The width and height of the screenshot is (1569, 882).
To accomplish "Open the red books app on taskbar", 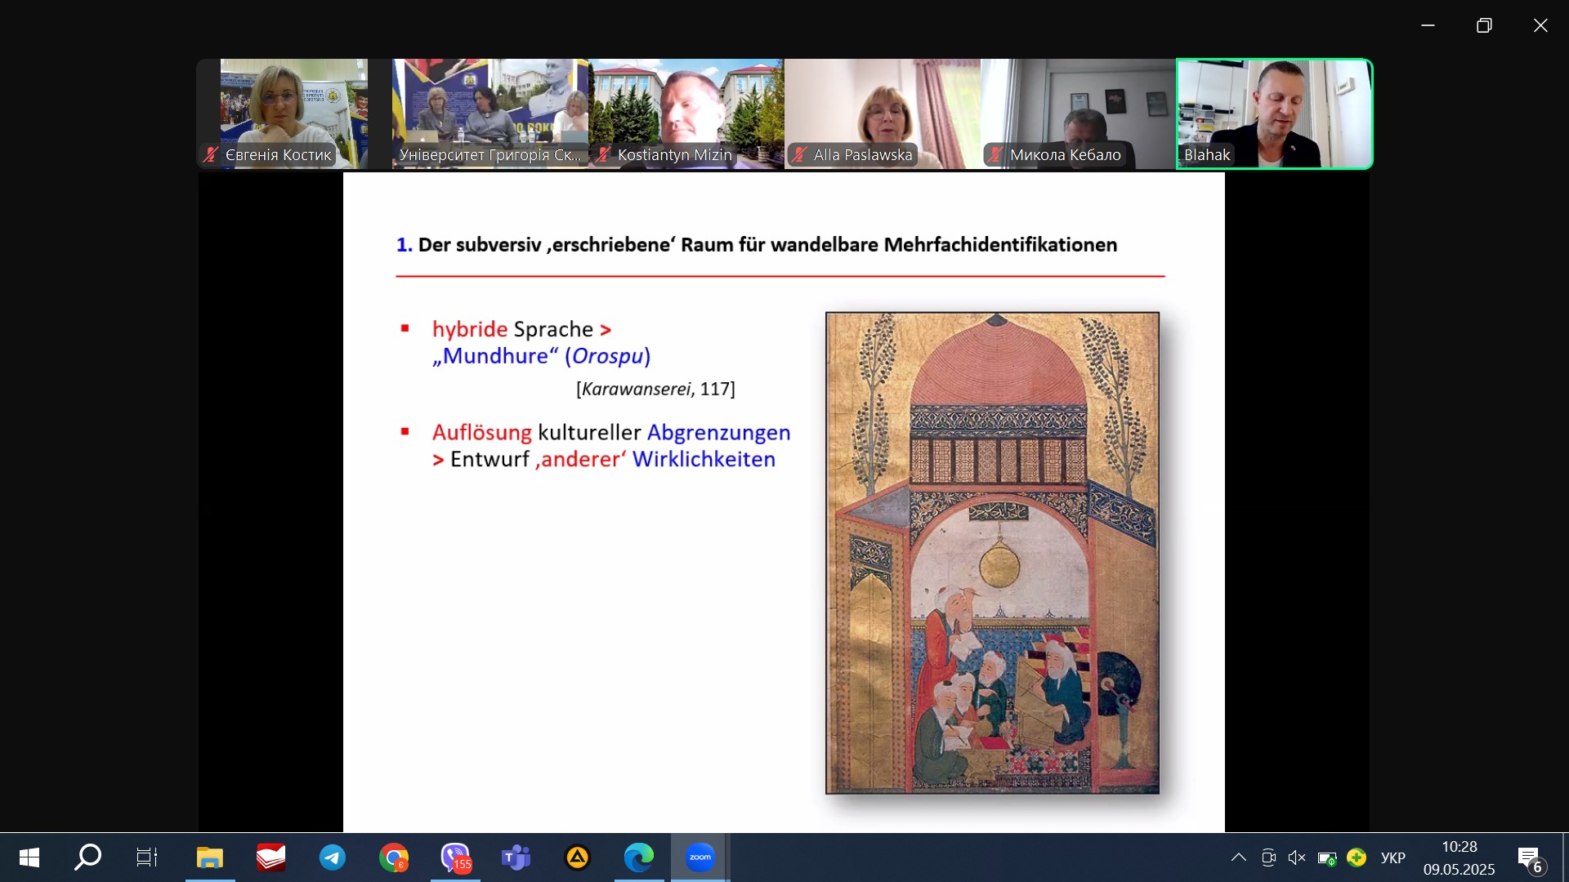I will pos(271,857).
